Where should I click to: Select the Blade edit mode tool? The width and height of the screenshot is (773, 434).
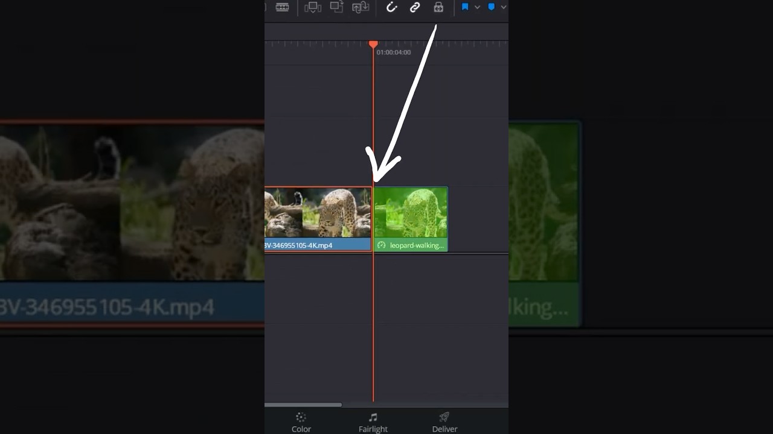tap(282, 7)
